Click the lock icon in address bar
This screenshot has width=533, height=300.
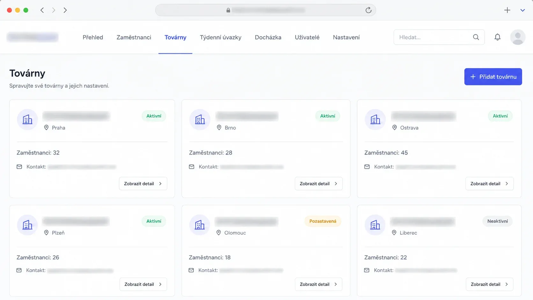[228, 10]
